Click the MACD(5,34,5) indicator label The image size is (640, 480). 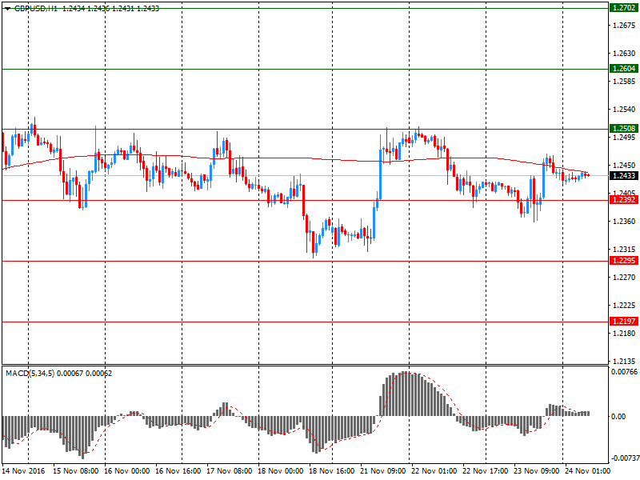(30, 373)
